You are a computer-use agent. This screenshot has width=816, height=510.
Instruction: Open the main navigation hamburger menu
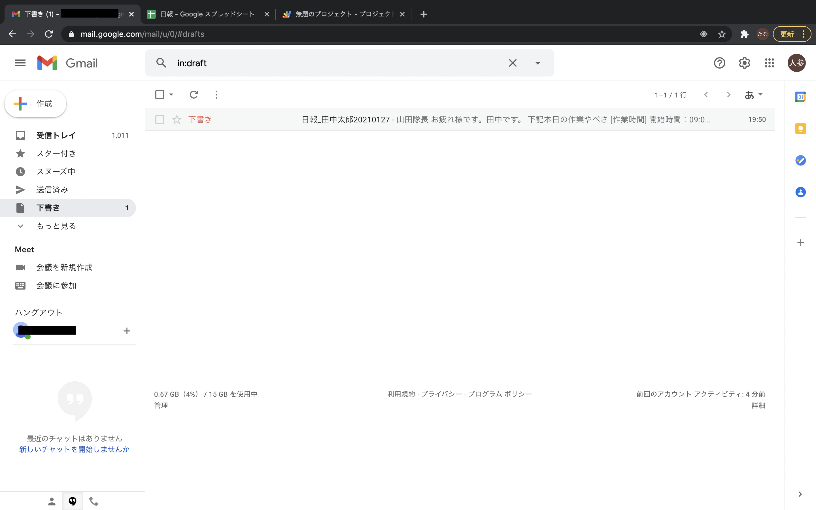point(20,63)
